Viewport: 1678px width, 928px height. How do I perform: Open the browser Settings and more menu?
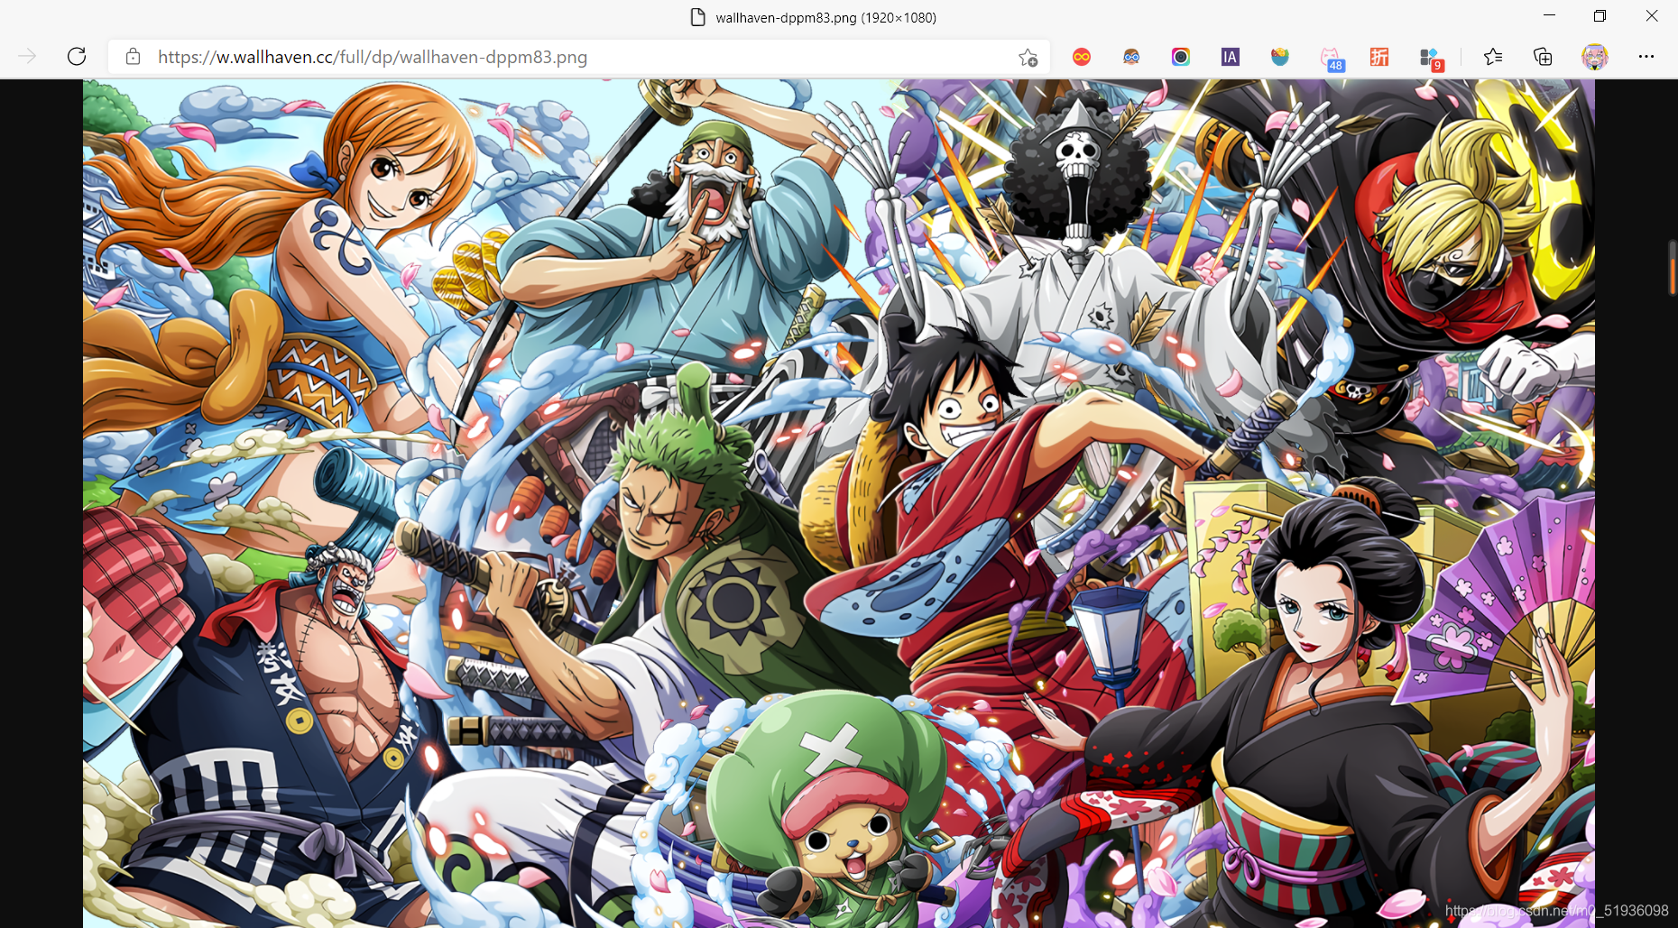[x=1646, y=57]
